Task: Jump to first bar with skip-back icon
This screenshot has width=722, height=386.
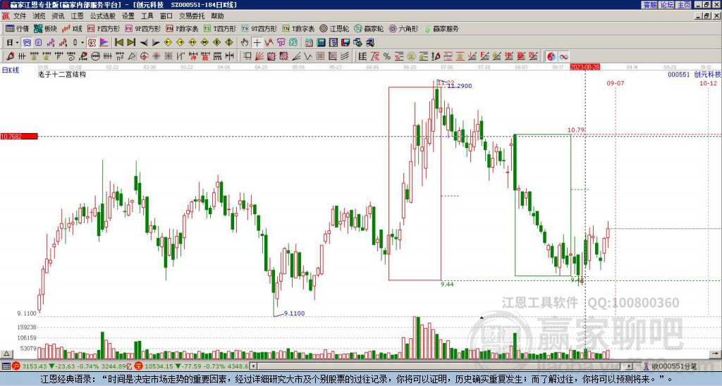Action: [118, 43]
